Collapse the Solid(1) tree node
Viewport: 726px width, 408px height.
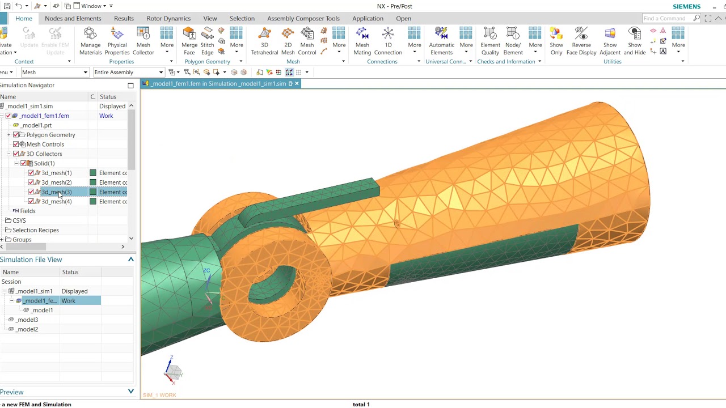click(16, 163)
